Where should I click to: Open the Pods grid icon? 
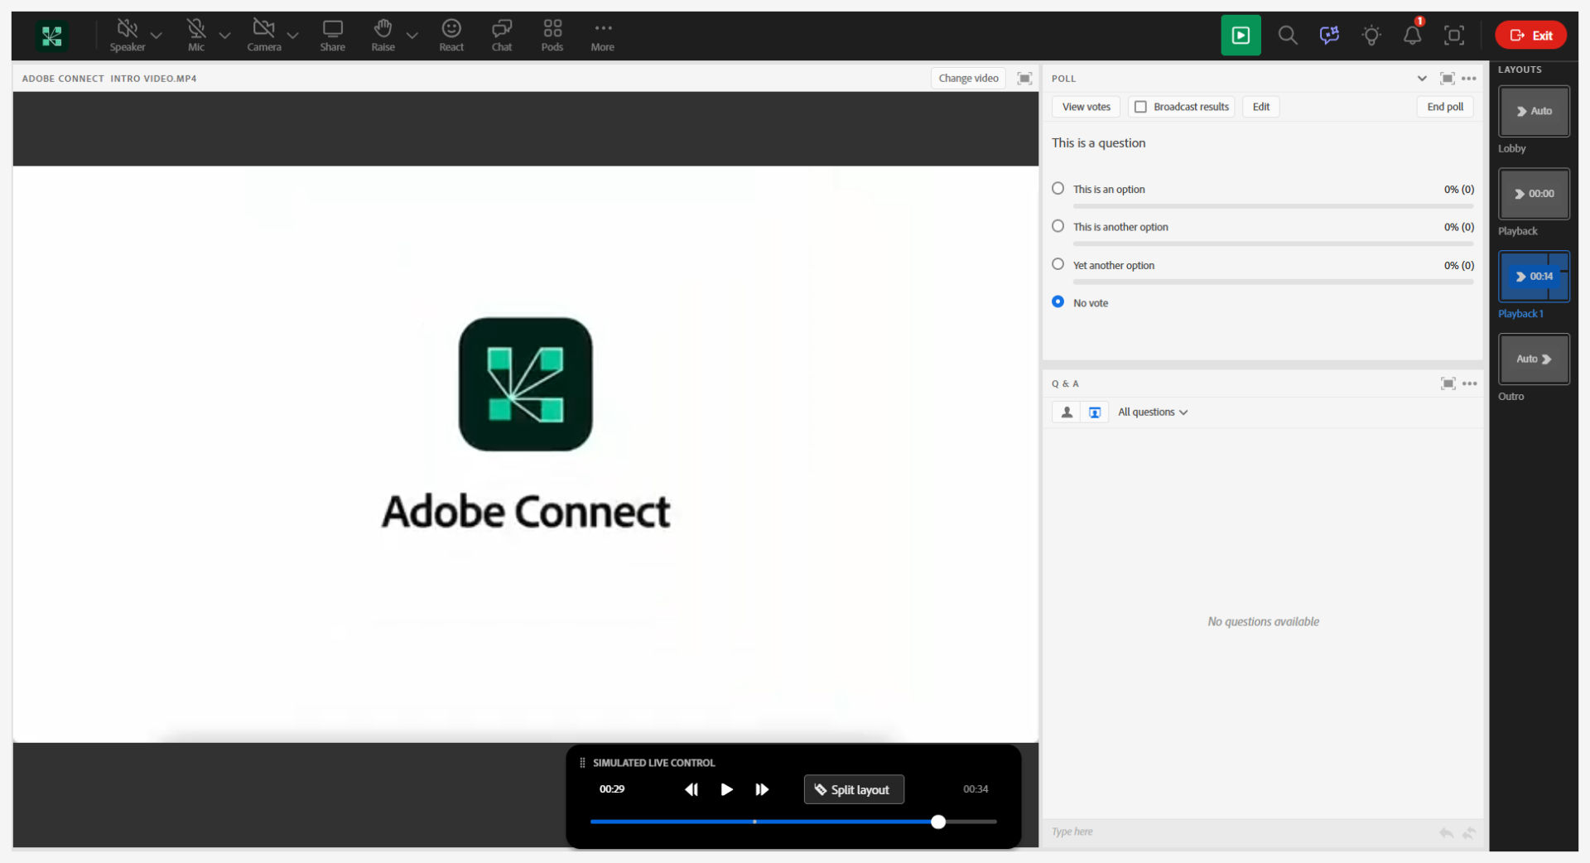[552, 29]
